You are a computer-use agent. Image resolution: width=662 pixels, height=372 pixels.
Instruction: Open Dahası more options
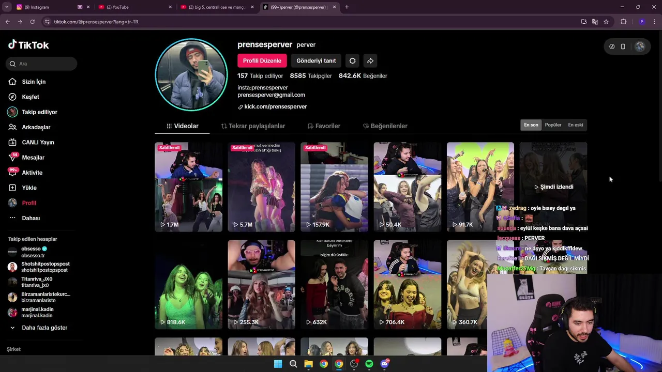click(31, 218)
